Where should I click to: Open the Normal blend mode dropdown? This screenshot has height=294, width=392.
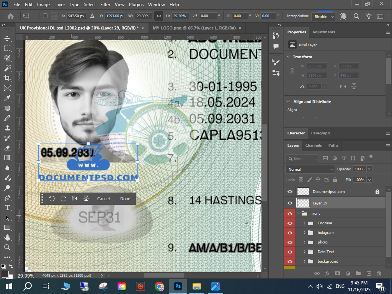[310, 169]
